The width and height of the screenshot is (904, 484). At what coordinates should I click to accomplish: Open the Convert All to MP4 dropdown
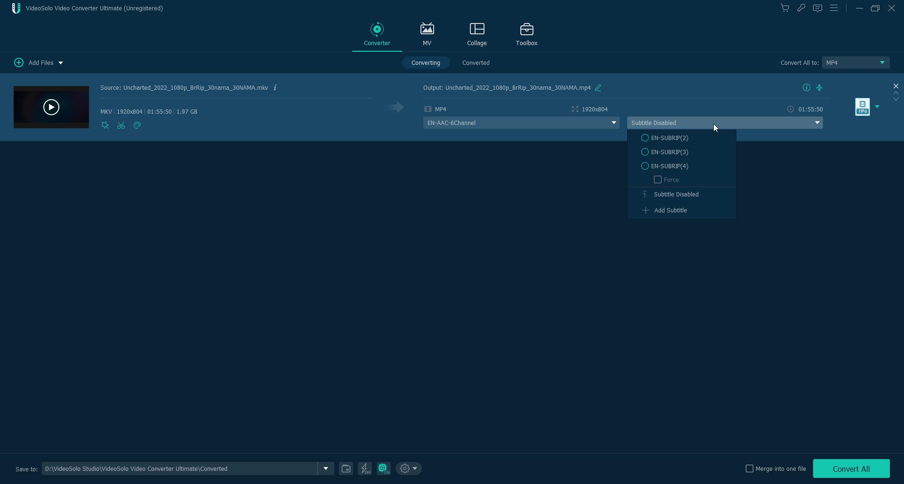tap(856, 62)
